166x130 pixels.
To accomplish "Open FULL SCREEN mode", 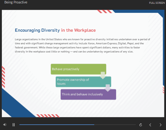I will (x=157, y=3).
